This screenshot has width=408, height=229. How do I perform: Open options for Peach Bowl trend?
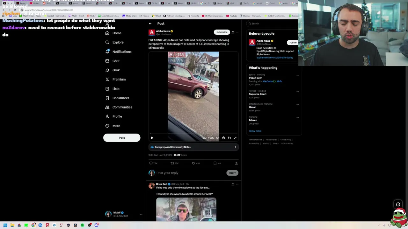(x=298, y=75)
